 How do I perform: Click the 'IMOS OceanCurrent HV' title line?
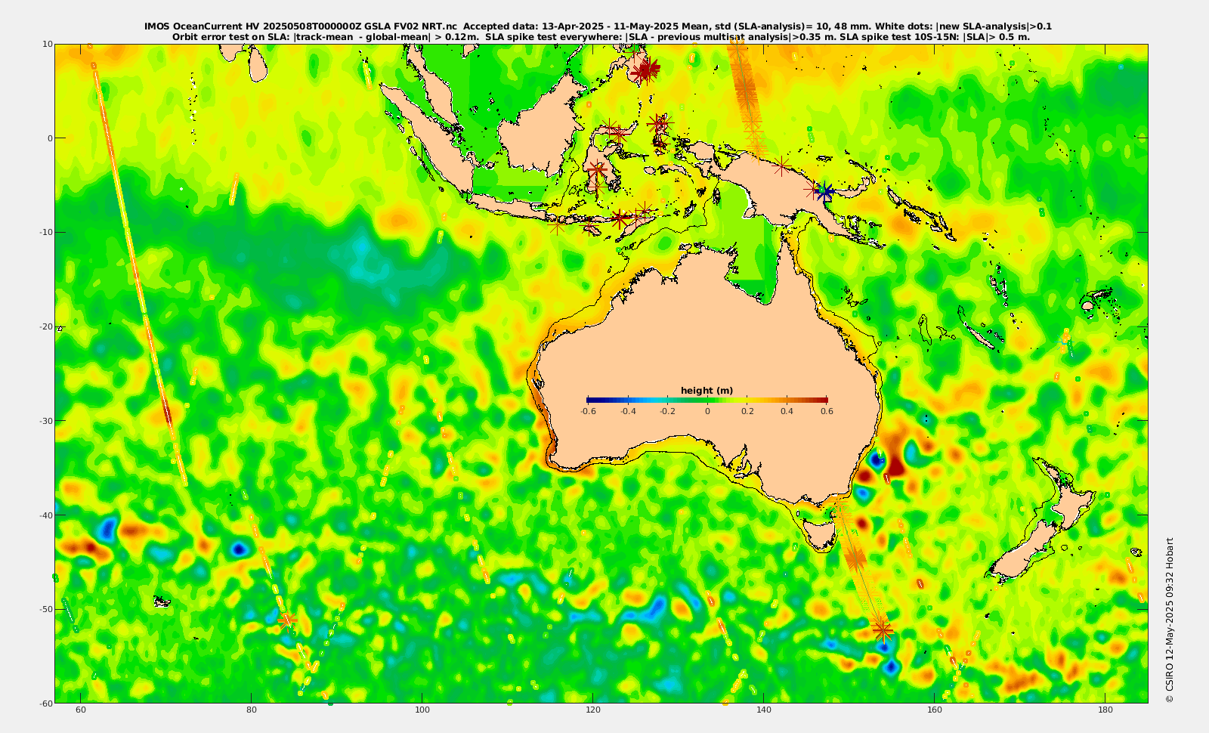pyautogui.click(x=598, y=26)
